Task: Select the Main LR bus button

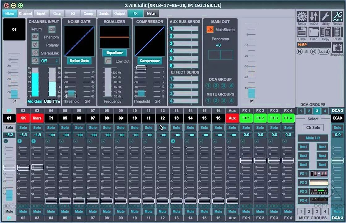Action: (x=313, y=138)
